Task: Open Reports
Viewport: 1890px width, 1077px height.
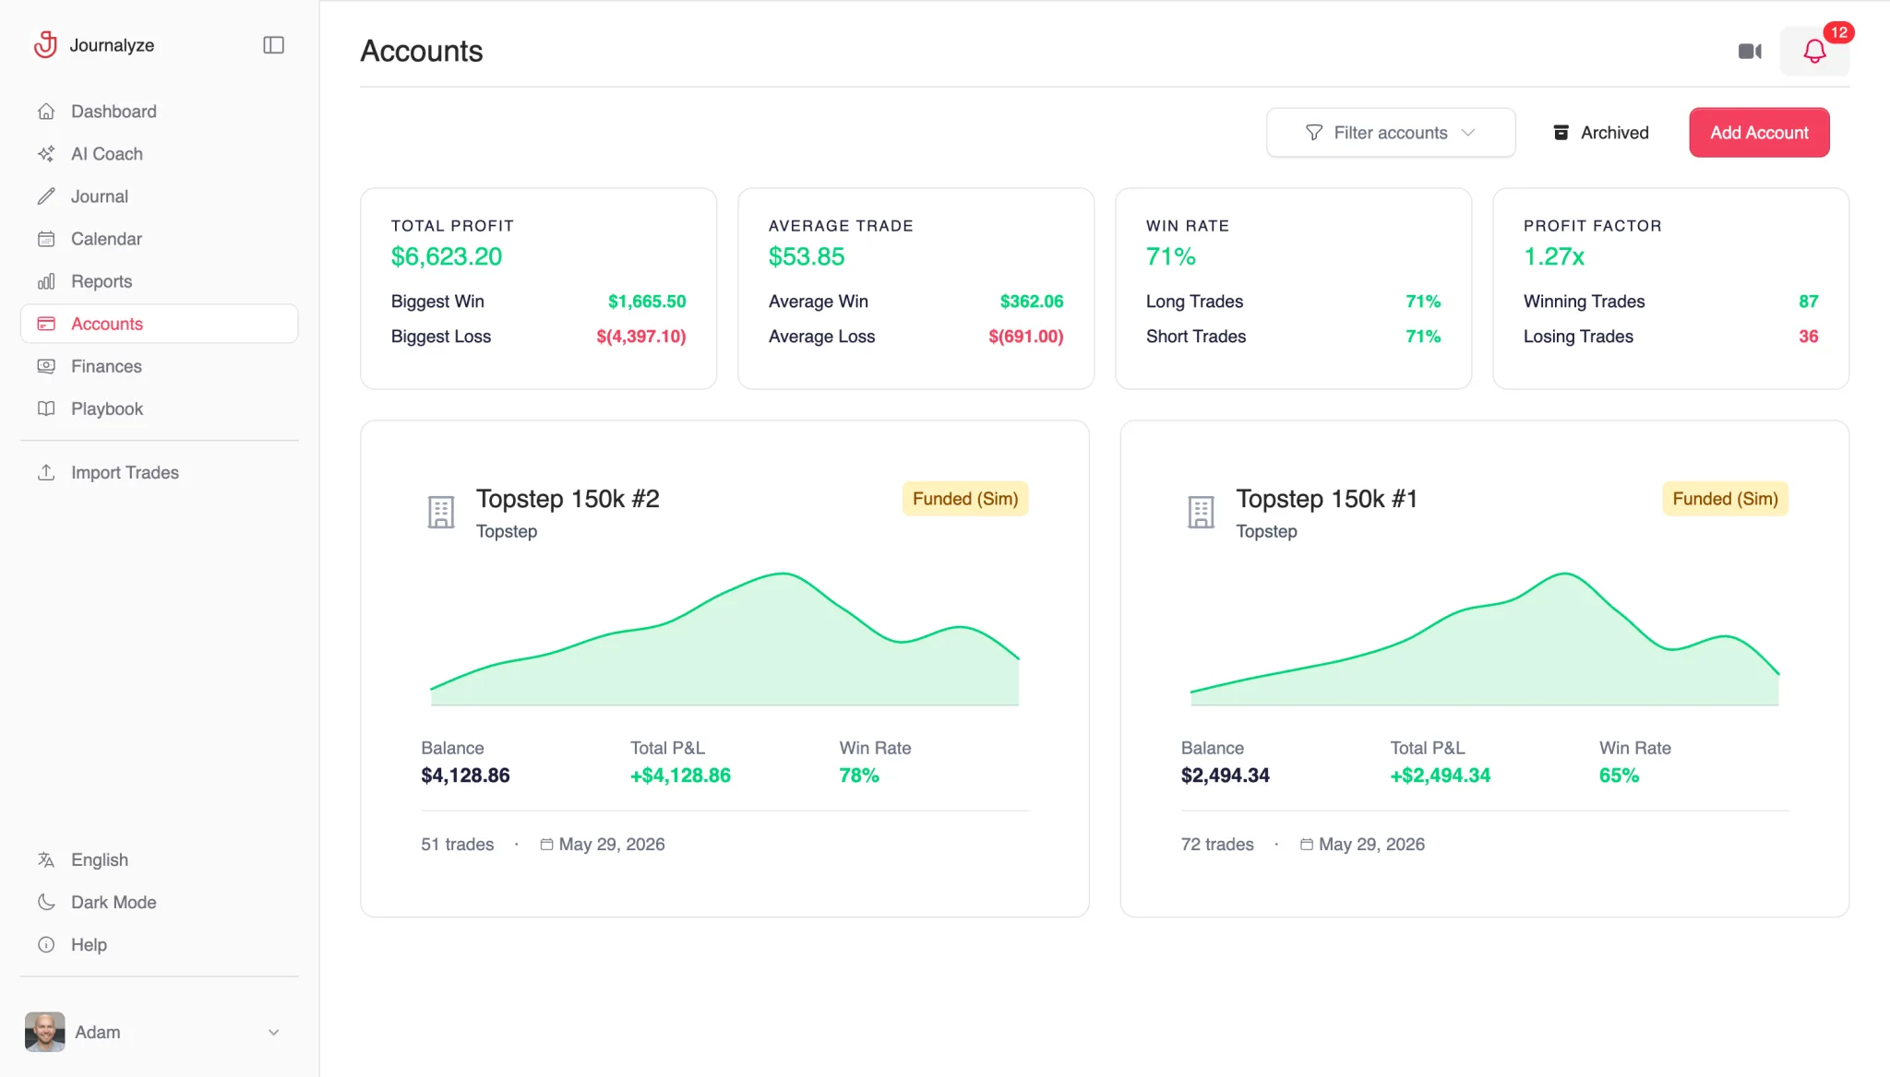Action: 159,281
